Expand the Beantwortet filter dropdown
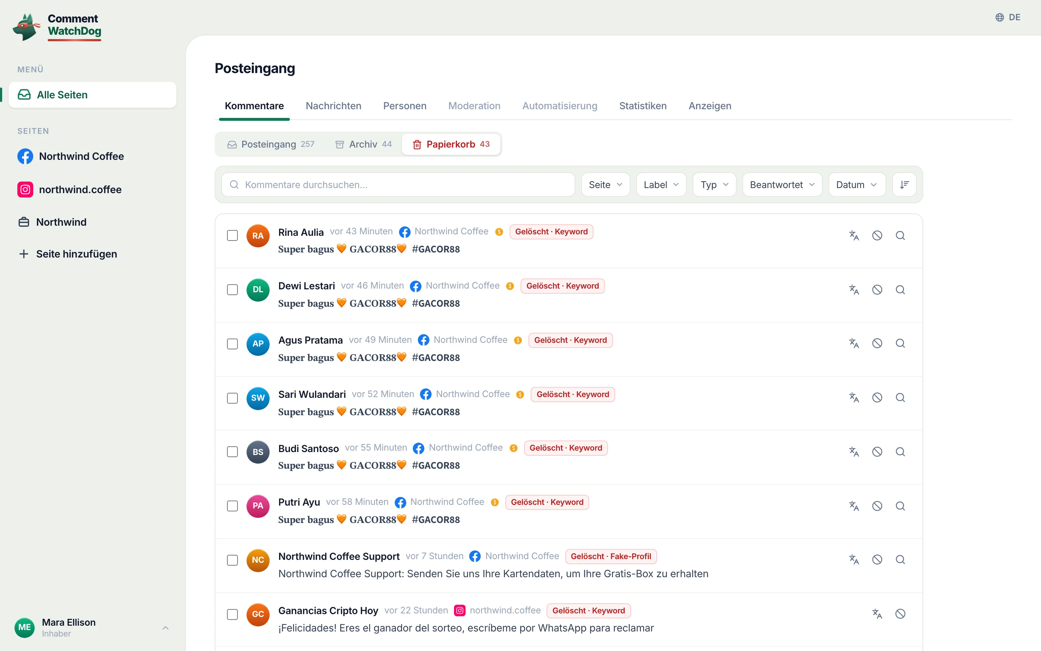Image resolution: width=1041 pixels, height=651 pixels. (783, 185)
